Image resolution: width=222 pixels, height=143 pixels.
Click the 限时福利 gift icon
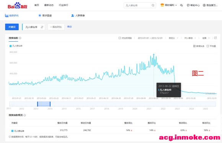162,5
